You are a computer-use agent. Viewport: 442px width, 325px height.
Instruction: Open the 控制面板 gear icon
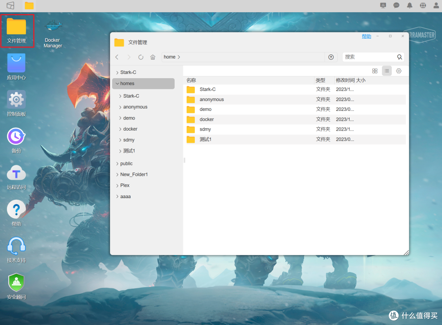(x=16, y=103)
